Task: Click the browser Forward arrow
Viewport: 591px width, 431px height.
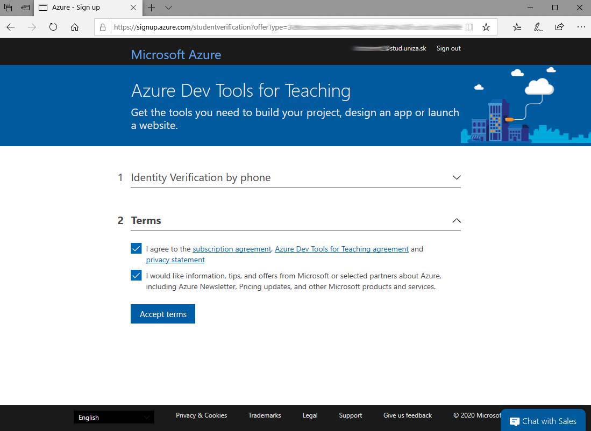Action: [x=32, y=27]
